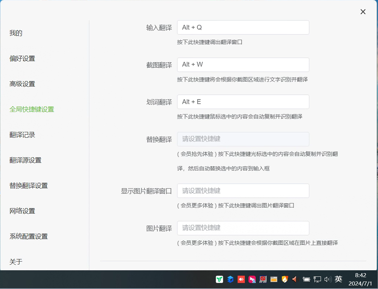The height and width of the screenshot is (289, 378).
Task: Click the network monitor tray icon
Action: click(317, 279)
